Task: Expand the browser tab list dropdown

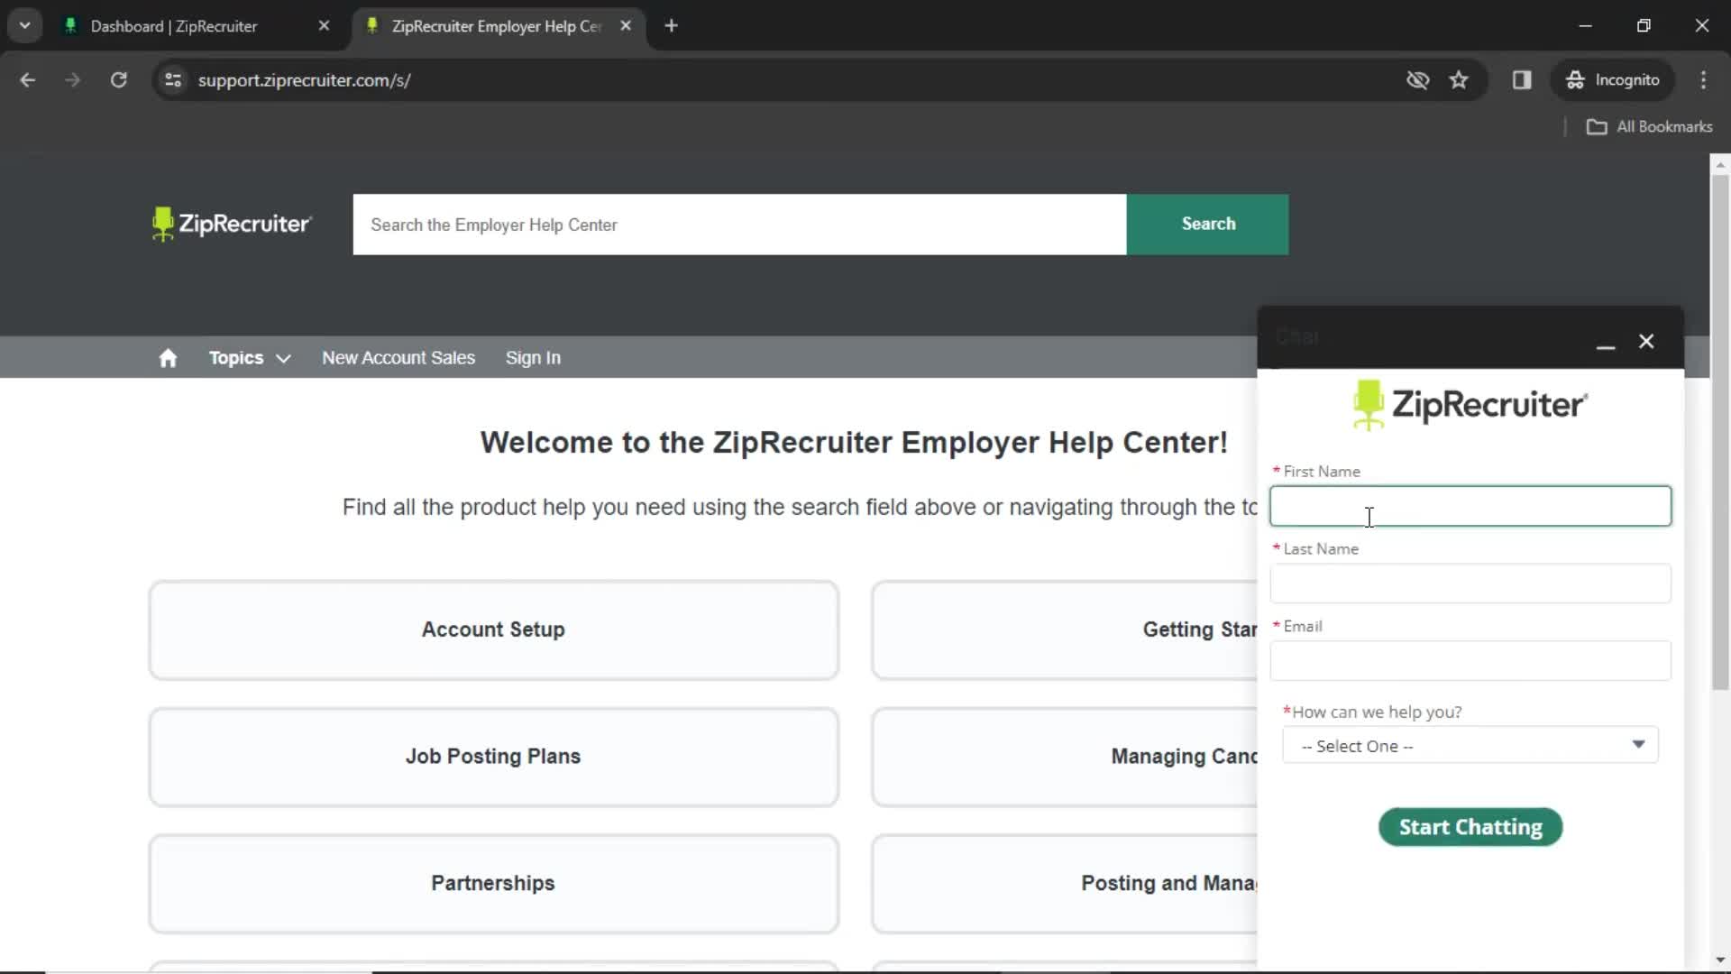Action: click(x=25, y=26)
